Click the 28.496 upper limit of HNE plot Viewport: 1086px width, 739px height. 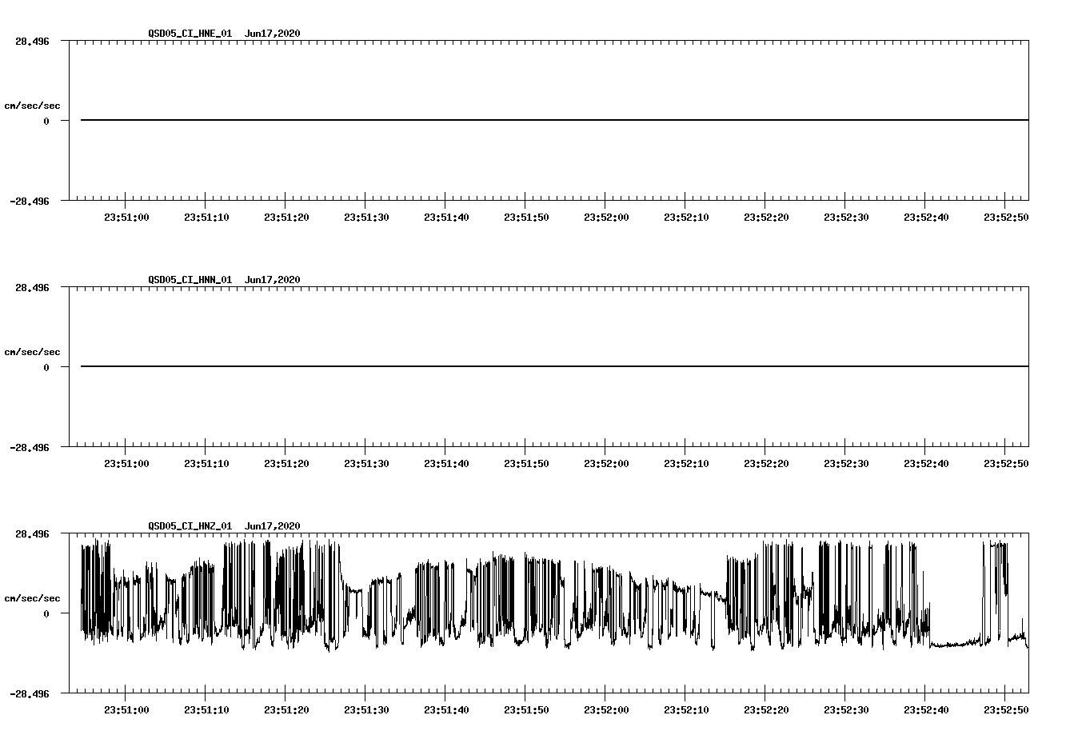32,41
